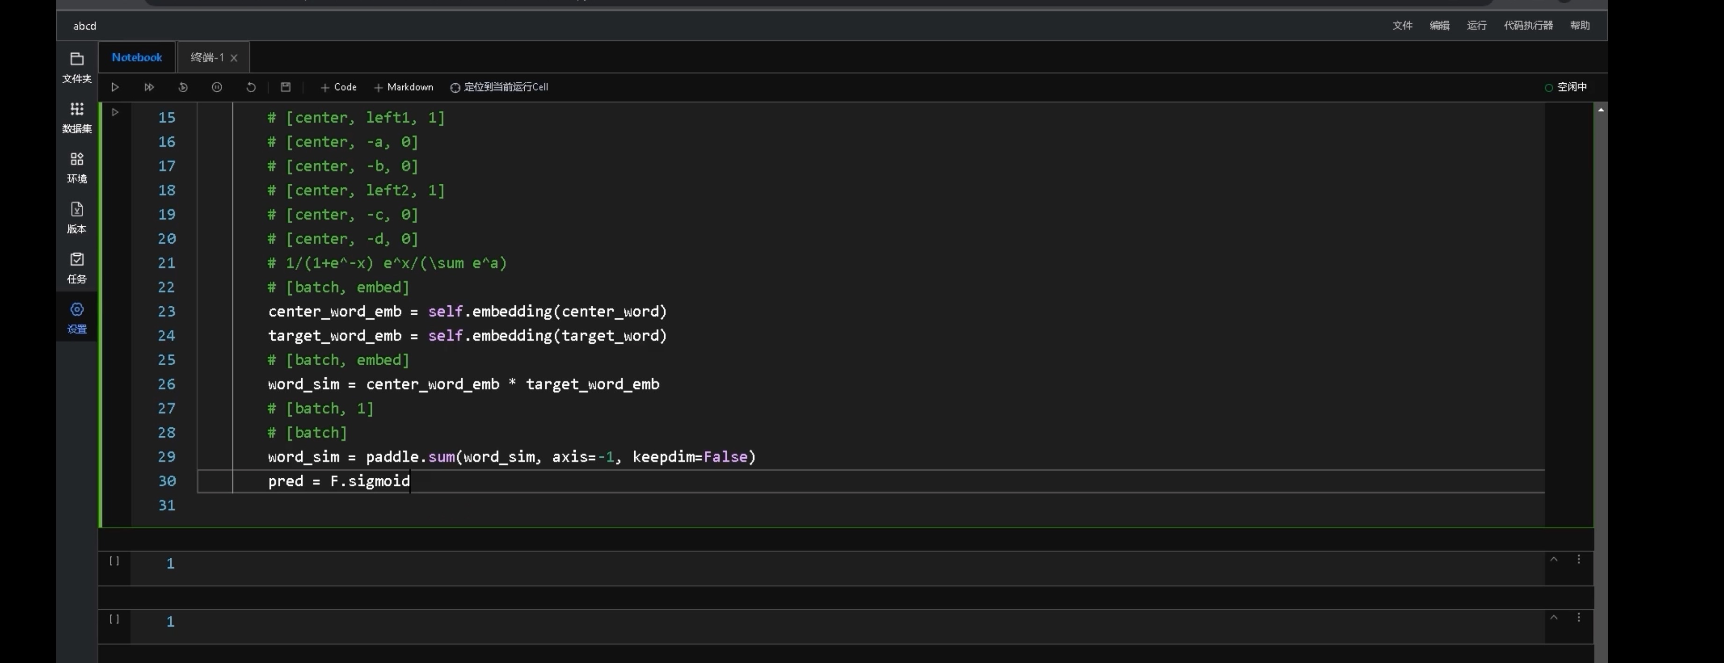The height and width of the screenshot is (663, 1724).
Task: Run the active cell via its gutter triangle
Action: 115,112
